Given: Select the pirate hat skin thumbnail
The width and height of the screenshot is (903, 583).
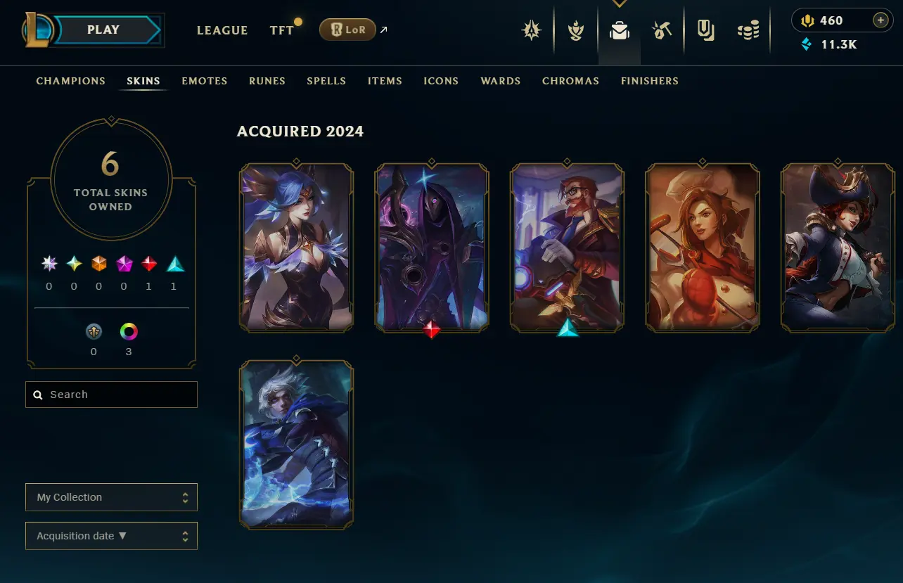Looking at the screenshot, I should [x=838, y=248].
